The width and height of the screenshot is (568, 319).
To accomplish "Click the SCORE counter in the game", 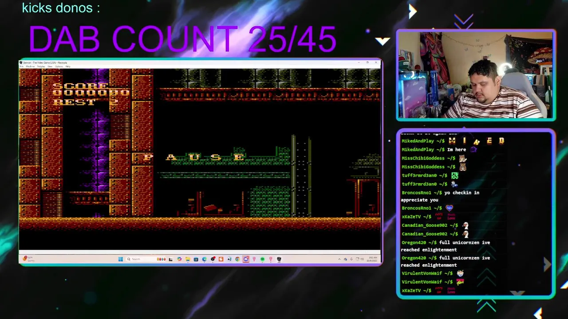I will coord(91,89).
